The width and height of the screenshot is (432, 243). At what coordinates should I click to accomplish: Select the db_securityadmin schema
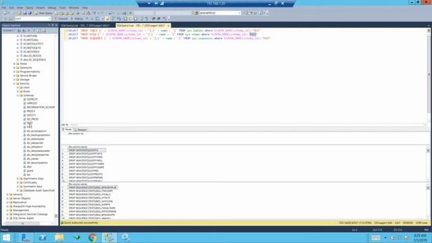[x=37, y=163]
